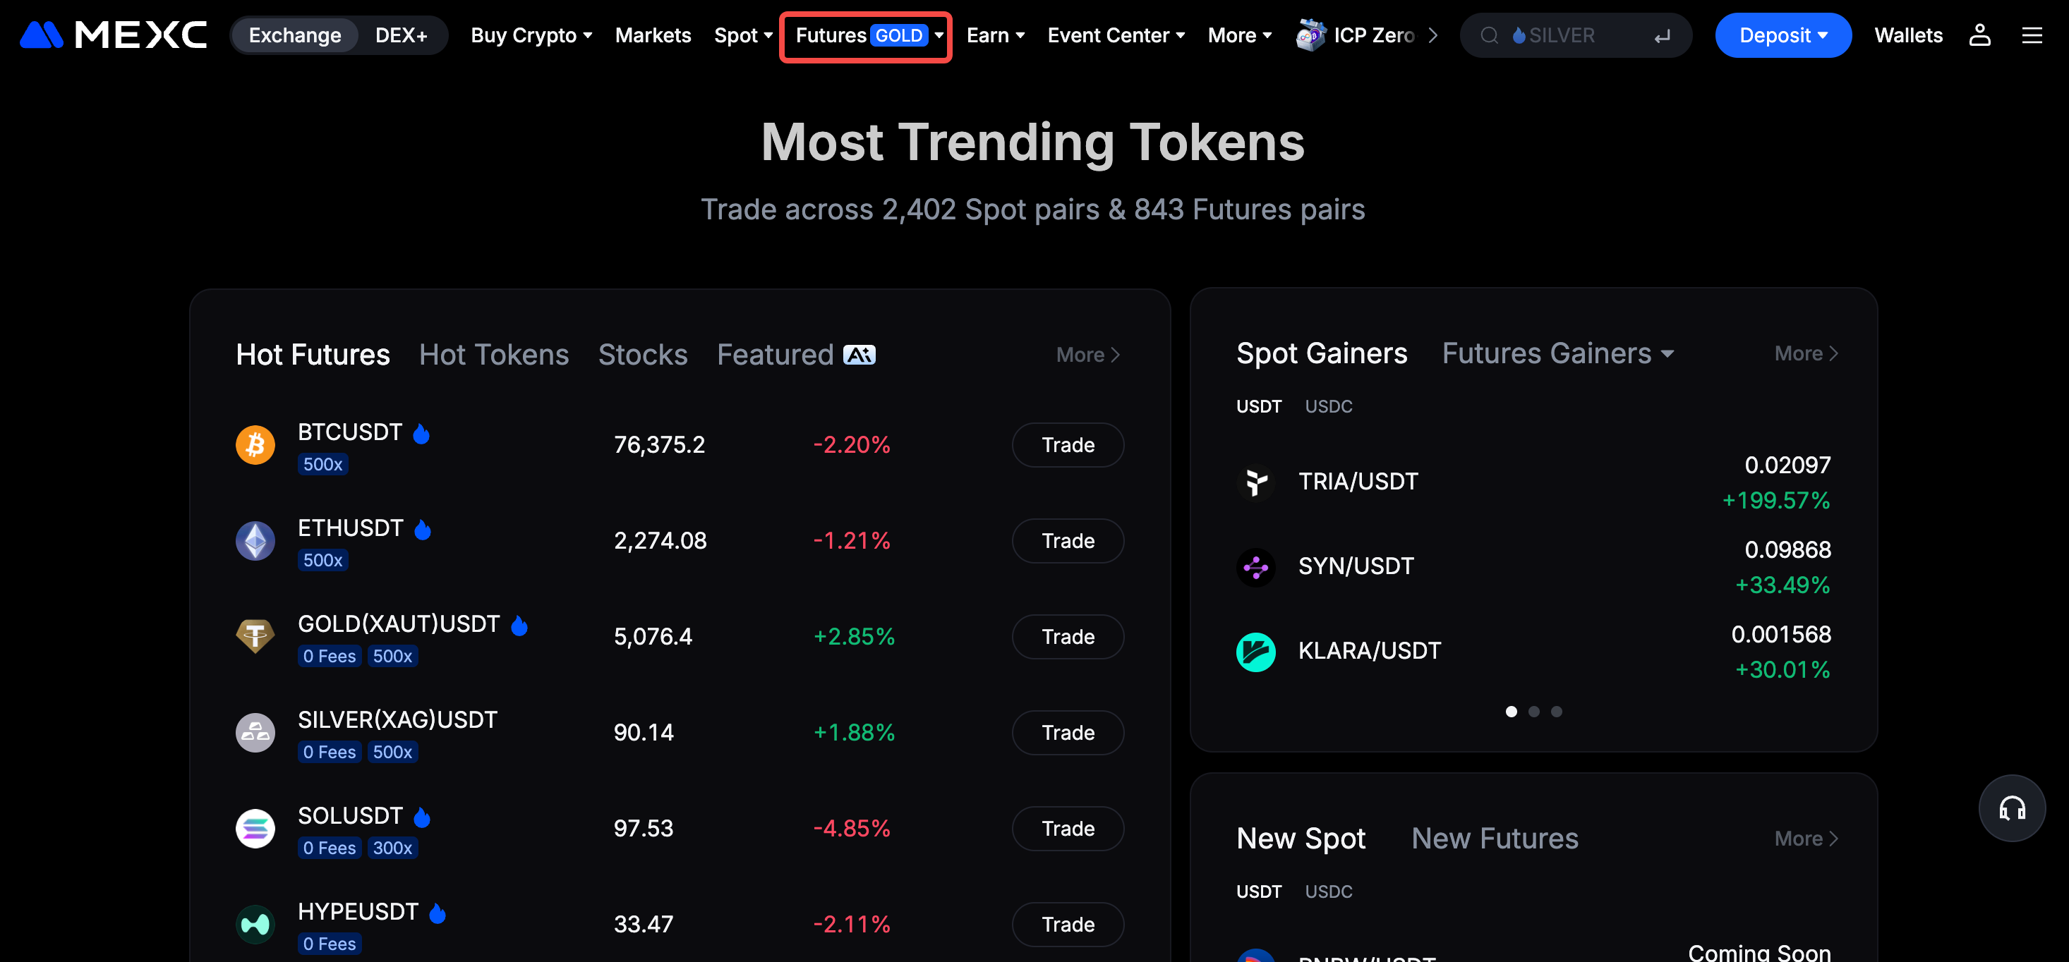The image size is (2069, 962).
Task: Switch to DEX+ mode
Action: (x=401, y=35)
